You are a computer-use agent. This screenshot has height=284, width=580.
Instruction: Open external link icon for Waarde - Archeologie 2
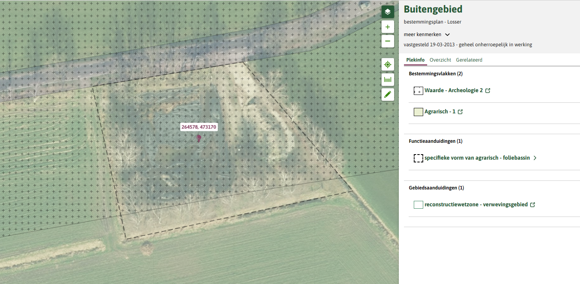[488, 91]
